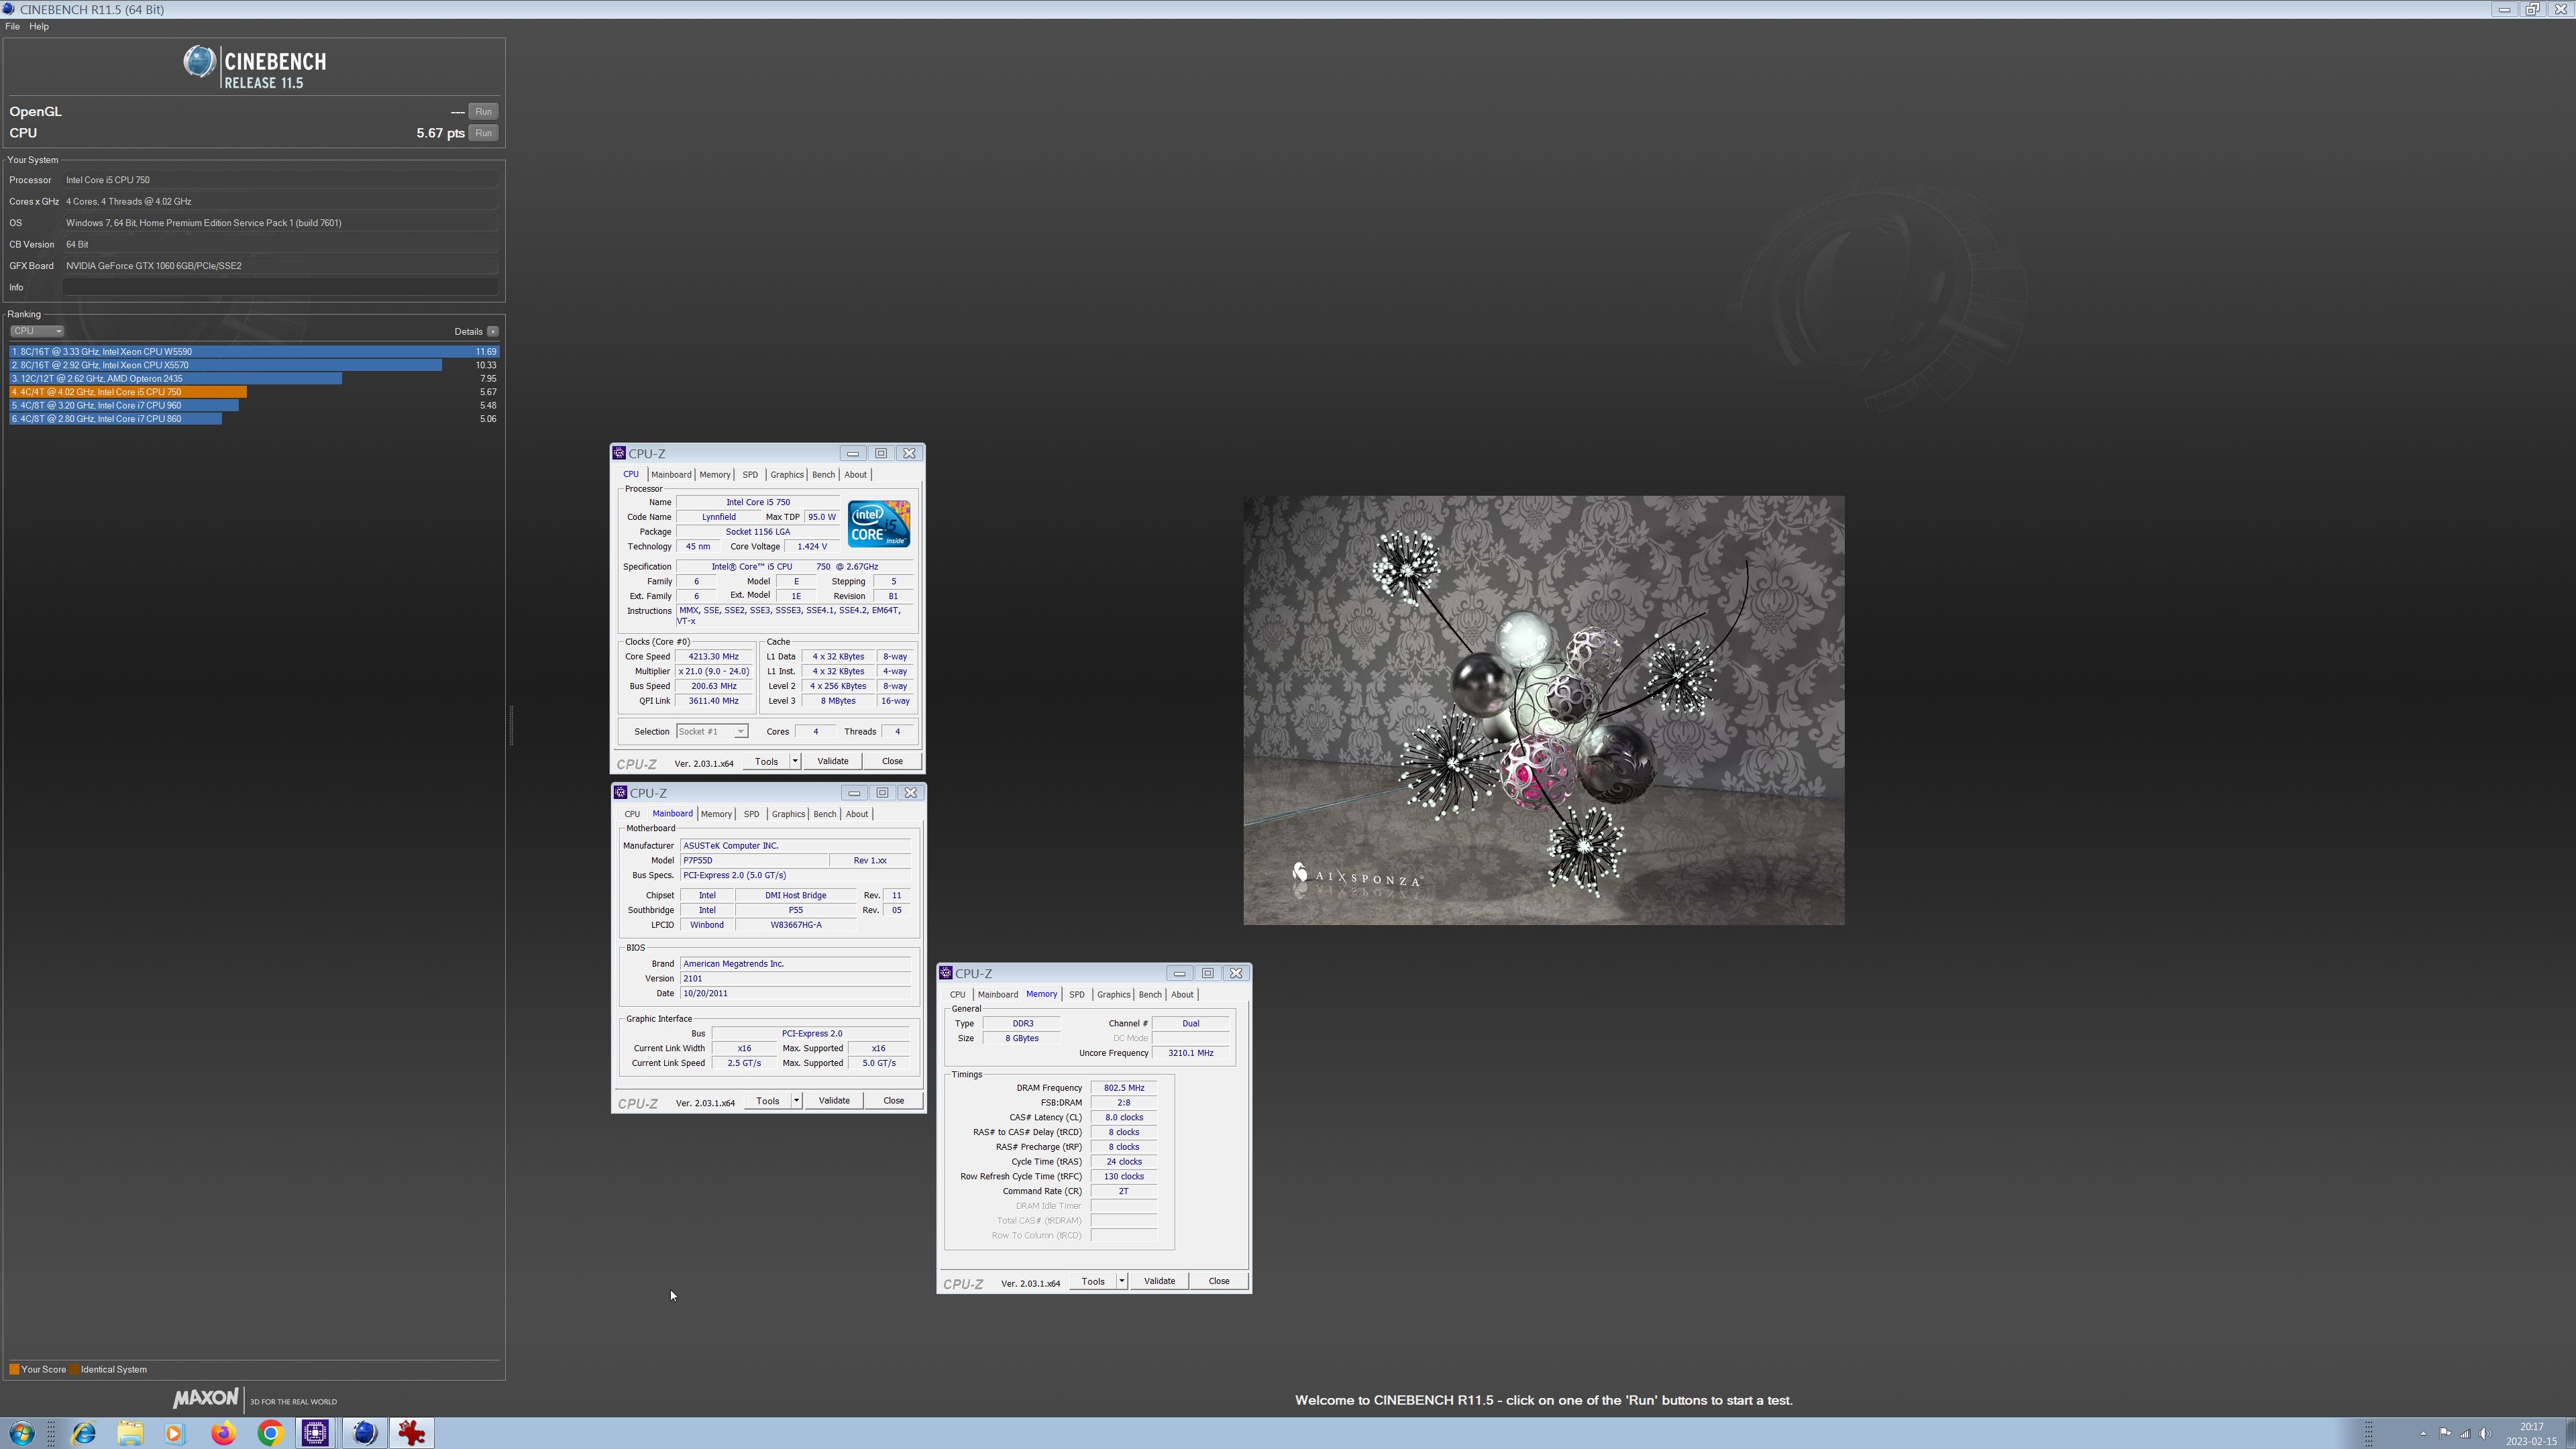Open ranking Details button
This screenshot has height=1449, width=2576.
(x=493, y=331)
